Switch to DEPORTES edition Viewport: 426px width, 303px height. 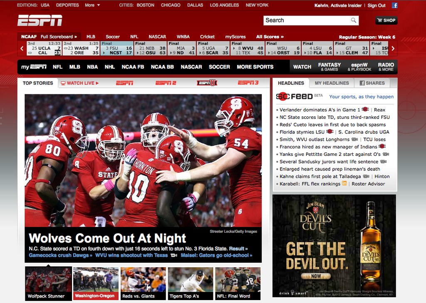tap(67, 5)
